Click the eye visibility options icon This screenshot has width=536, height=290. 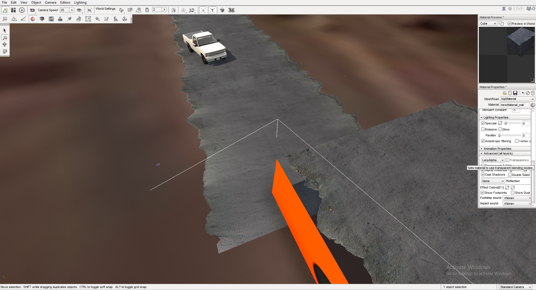(x=79, y=10)
